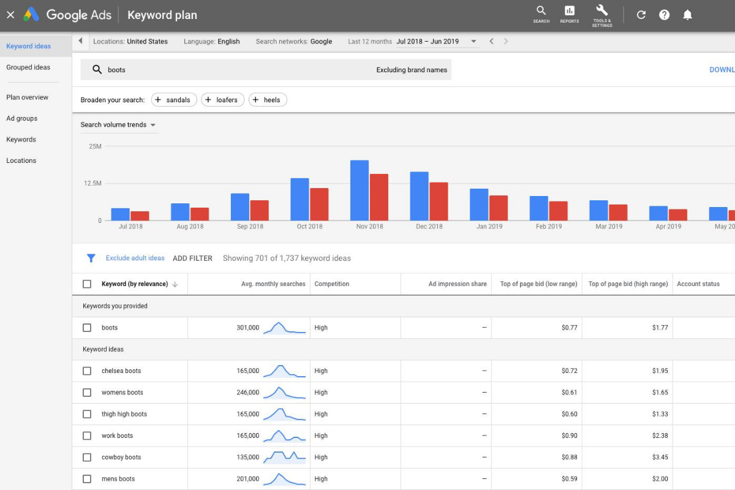Select the cowboy boots checkbox
The image size is (735, 490).
click(x=87, y=457)
